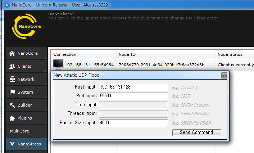Click the plugins load order tip text
Image resolution: width=254 pixels, height=153 pixels.
[x=134, y=18]
